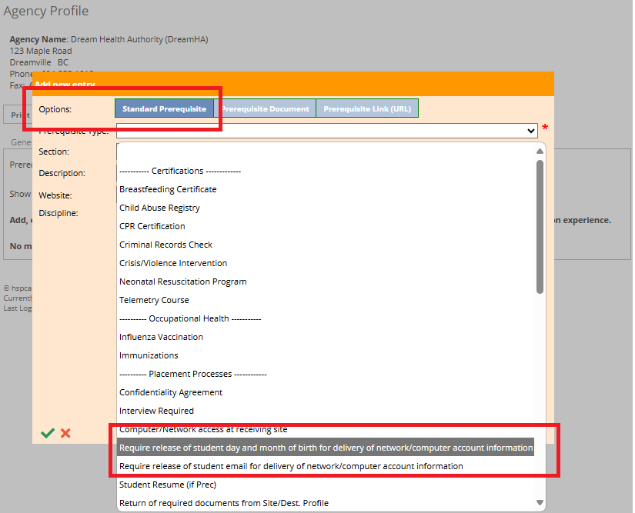The image size is (635, 513).
Task: Click the dropdown list's scroll down arrow
Action: click(x=540, y=502)
